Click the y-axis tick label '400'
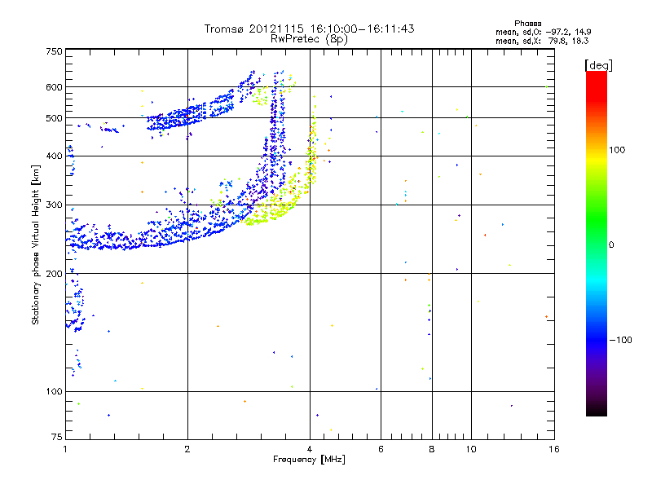 click(54, 156)
